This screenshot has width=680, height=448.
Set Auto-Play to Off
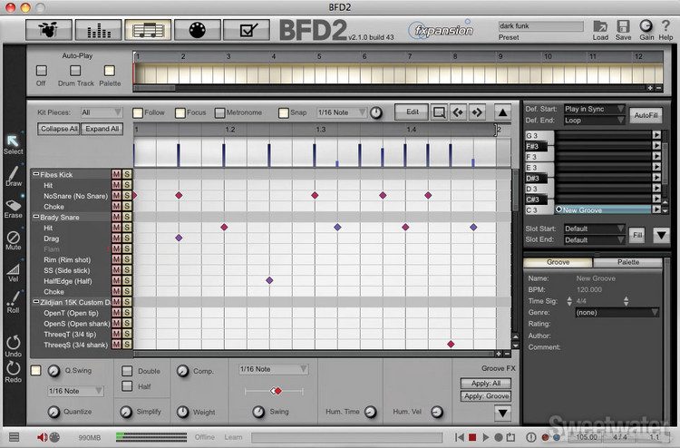point(41,70)
